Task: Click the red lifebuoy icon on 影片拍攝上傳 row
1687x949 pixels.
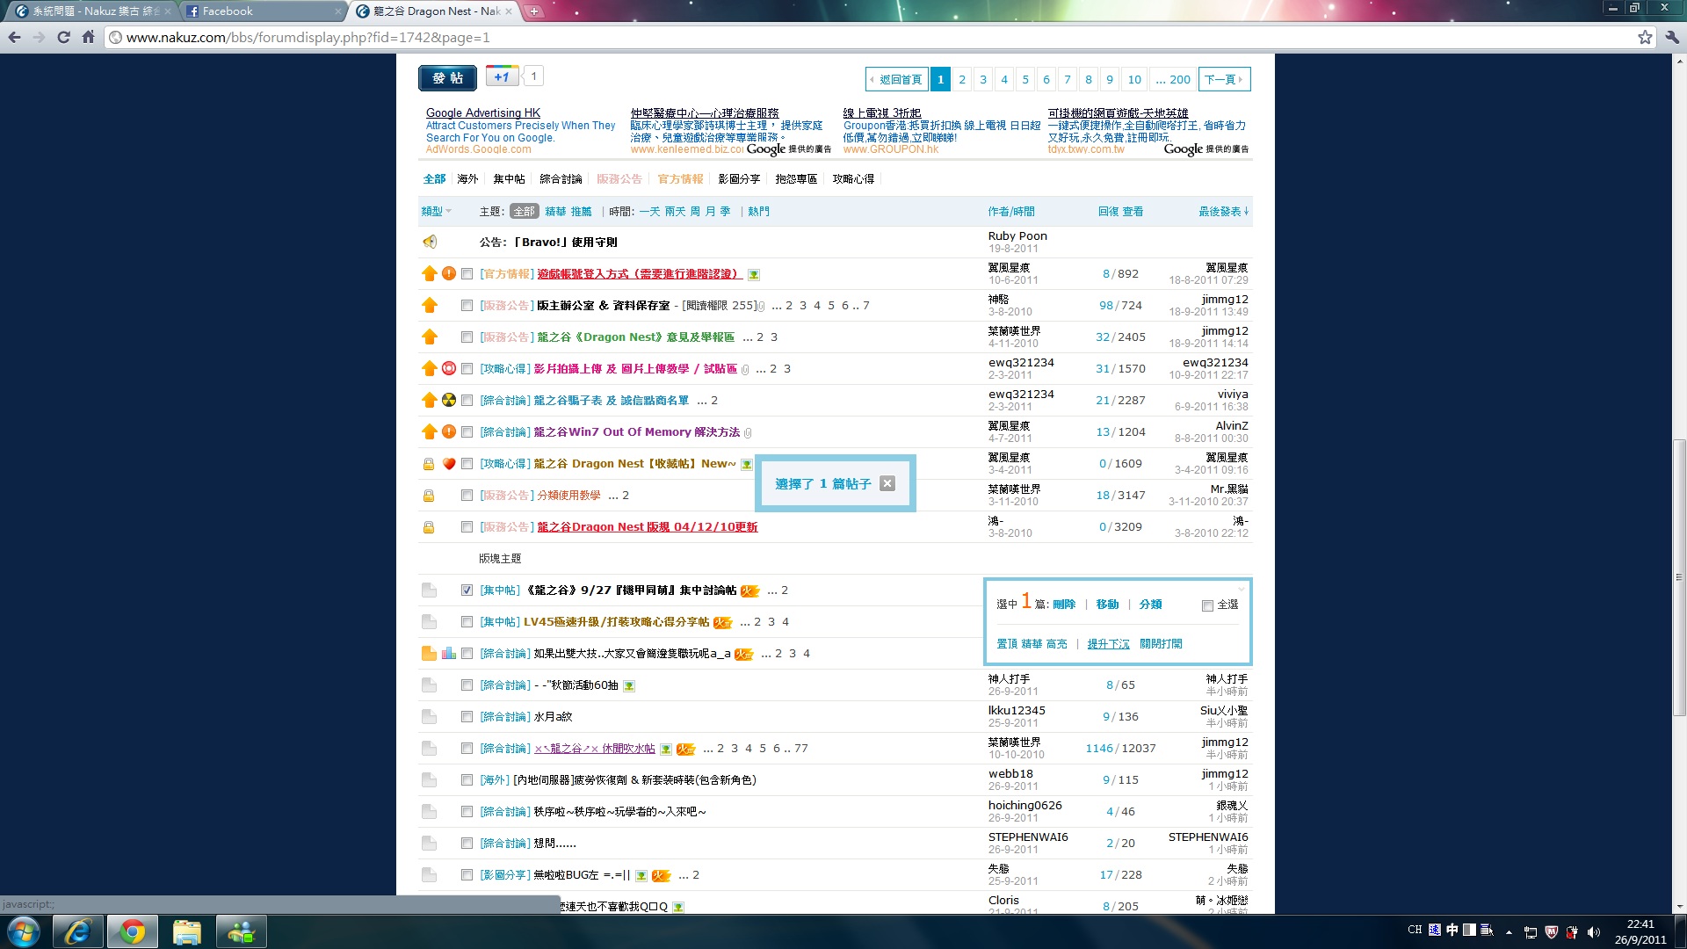Action: 449,368
